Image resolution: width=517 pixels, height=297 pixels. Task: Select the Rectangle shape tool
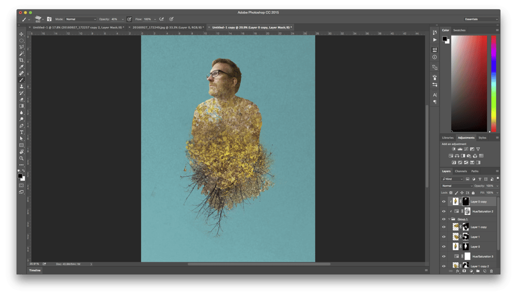click(x=21, y=145)
